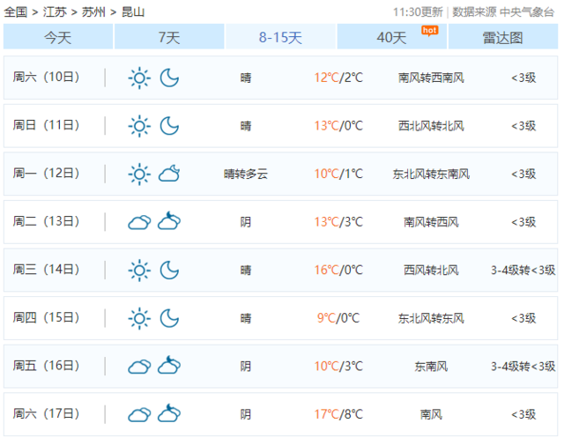This screenshot has width=564, height=438.
Task: Click the cloudy night icon for Saturday (17日)
Action: click(x=169, y=413)
